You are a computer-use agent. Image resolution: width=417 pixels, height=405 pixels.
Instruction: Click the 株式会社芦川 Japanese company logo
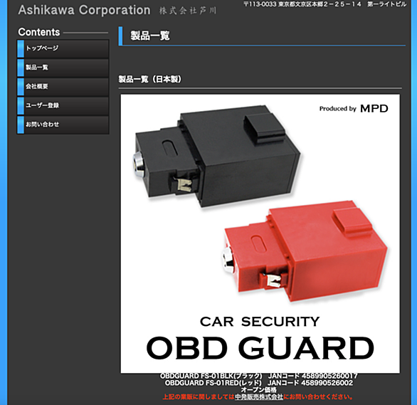pos(187,11)
